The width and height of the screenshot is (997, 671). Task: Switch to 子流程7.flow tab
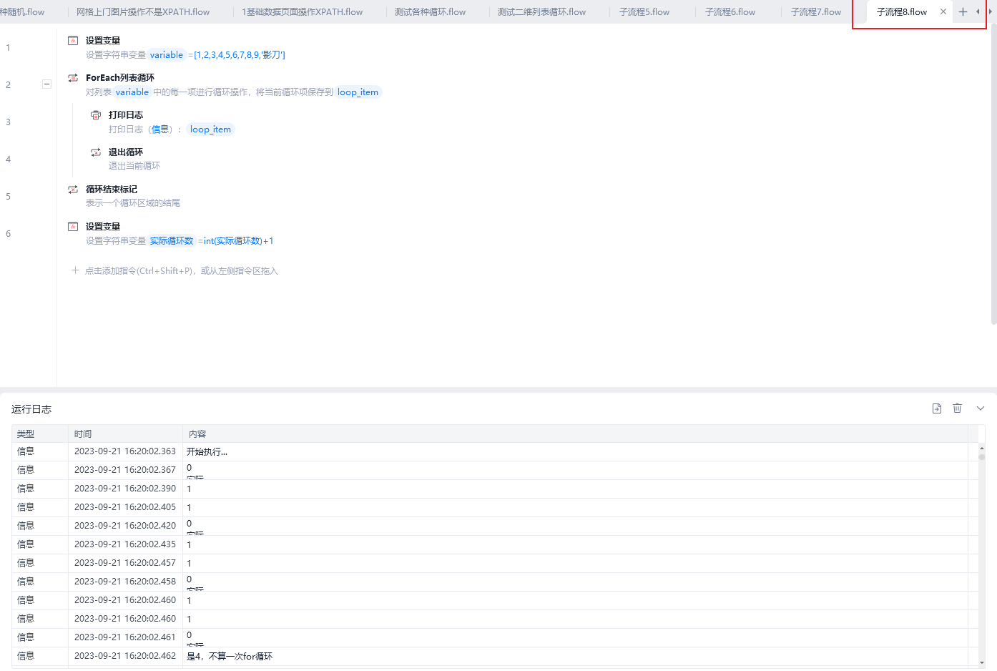click(x=816, y=12)
